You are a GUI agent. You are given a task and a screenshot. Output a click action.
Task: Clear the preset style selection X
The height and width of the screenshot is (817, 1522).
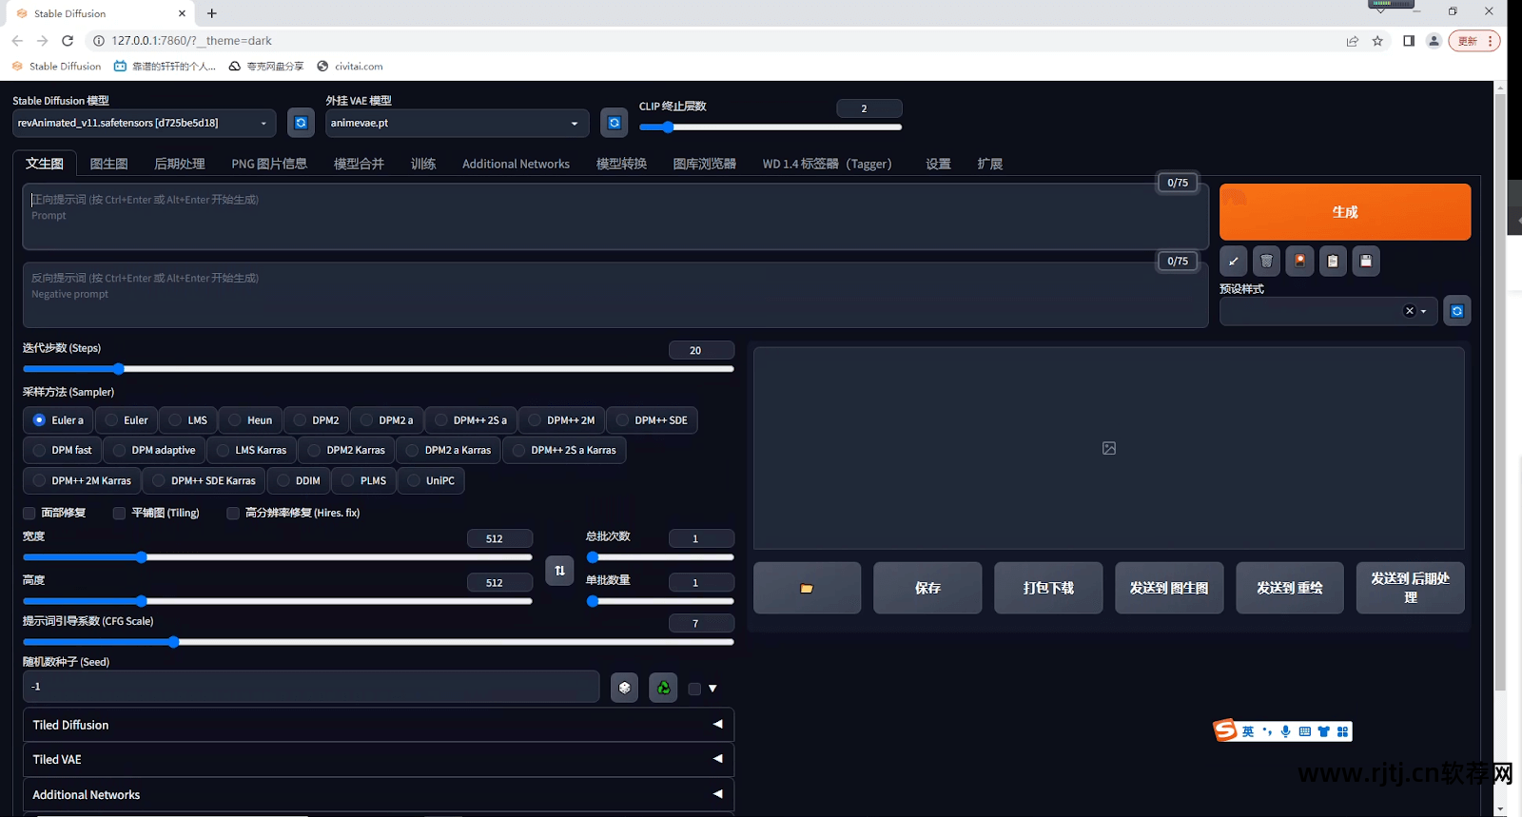(x=1410, y=311)
